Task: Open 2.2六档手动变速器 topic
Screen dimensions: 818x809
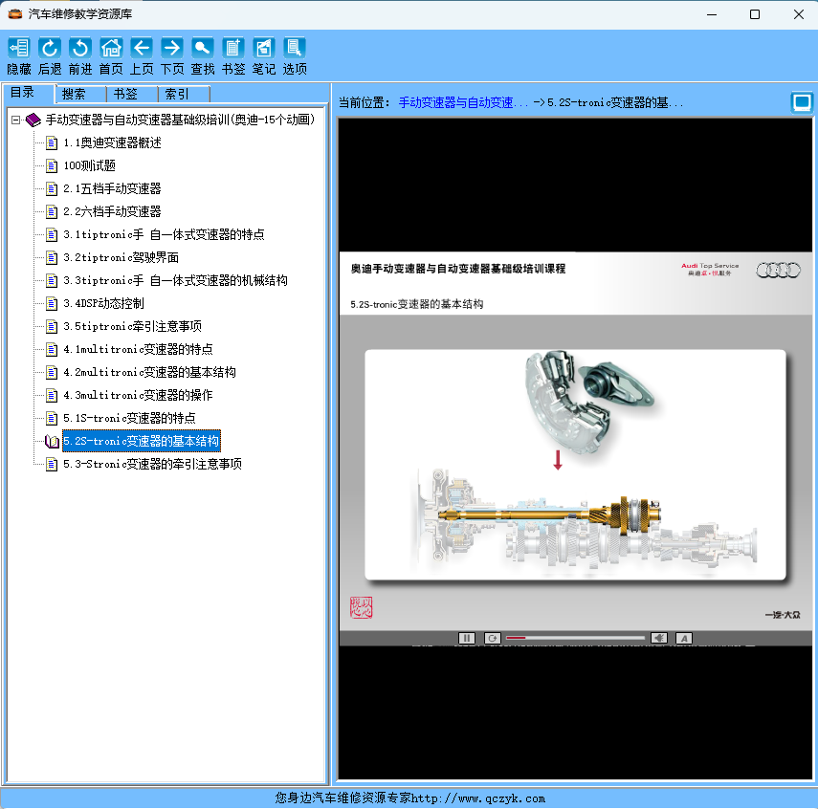Action: tap(112, 211)
